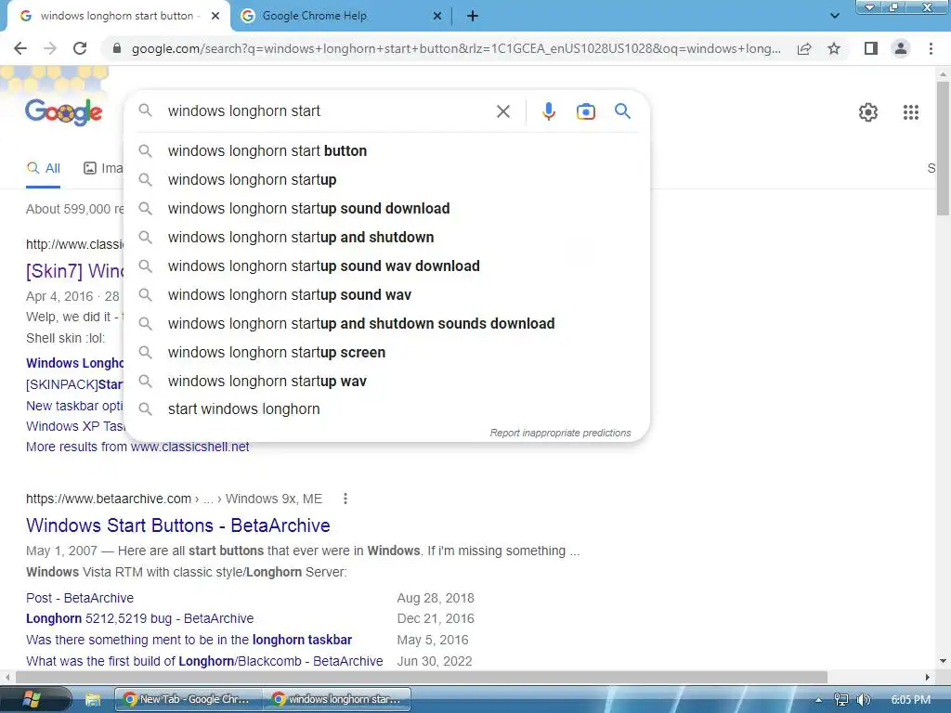The width and height of the screenshot is (951, 713).
Task: Show hidden system tray icons
Action: [818, 700]
